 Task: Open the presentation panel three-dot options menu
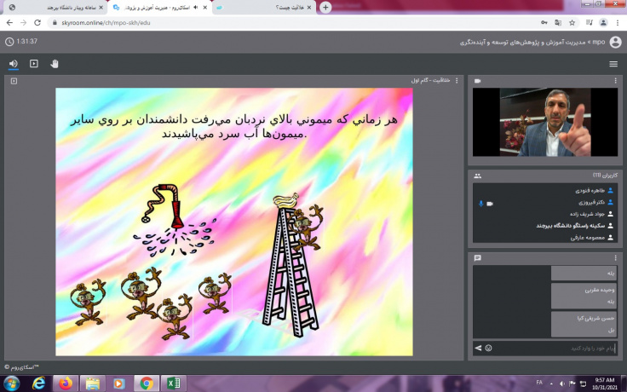point(457,81)
